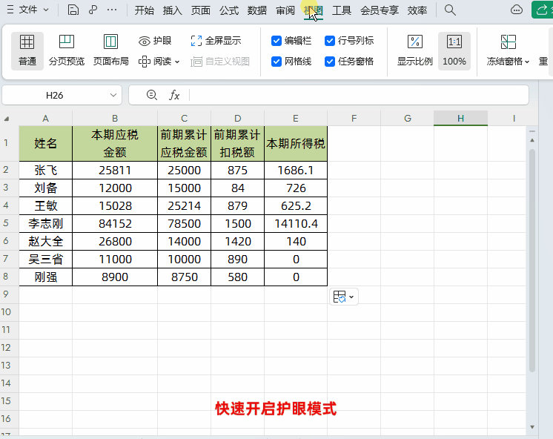Select the cell containing 1420
553x439 pixels.
[238, 242]
